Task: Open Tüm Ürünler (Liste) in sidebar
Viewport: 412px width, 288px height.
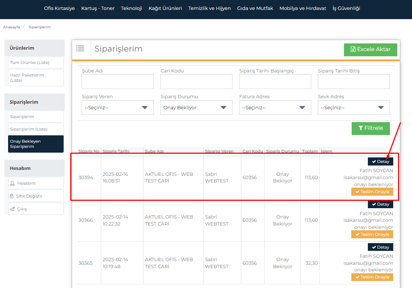Action: click(36, 63)
